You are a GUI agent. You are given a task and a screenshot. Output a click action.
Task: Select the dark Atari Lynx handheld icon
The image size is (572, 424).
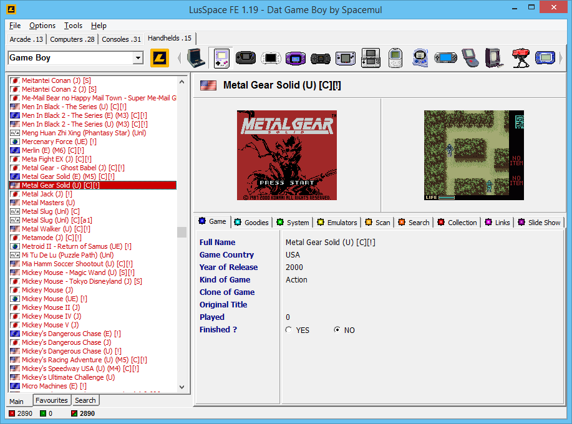pos(320,59)
